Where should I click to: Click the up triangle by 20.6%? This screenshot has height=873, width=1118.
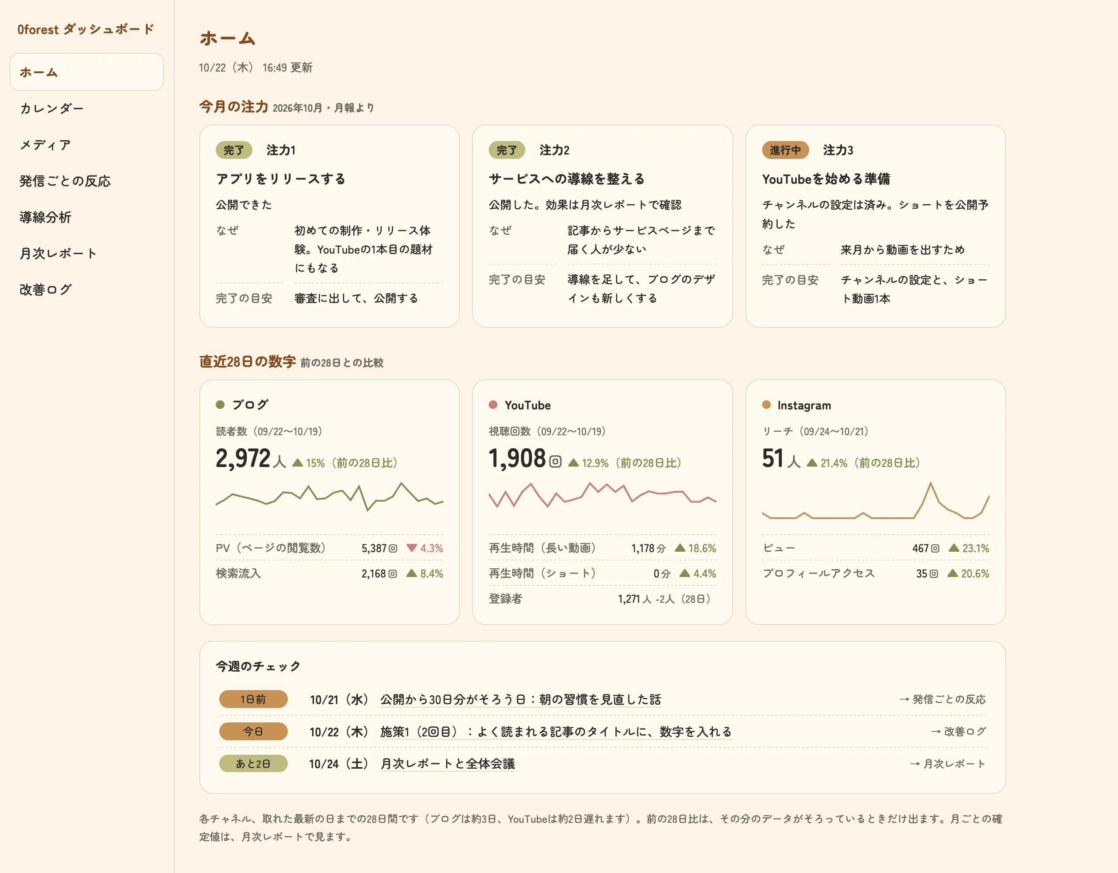[952, 573]
